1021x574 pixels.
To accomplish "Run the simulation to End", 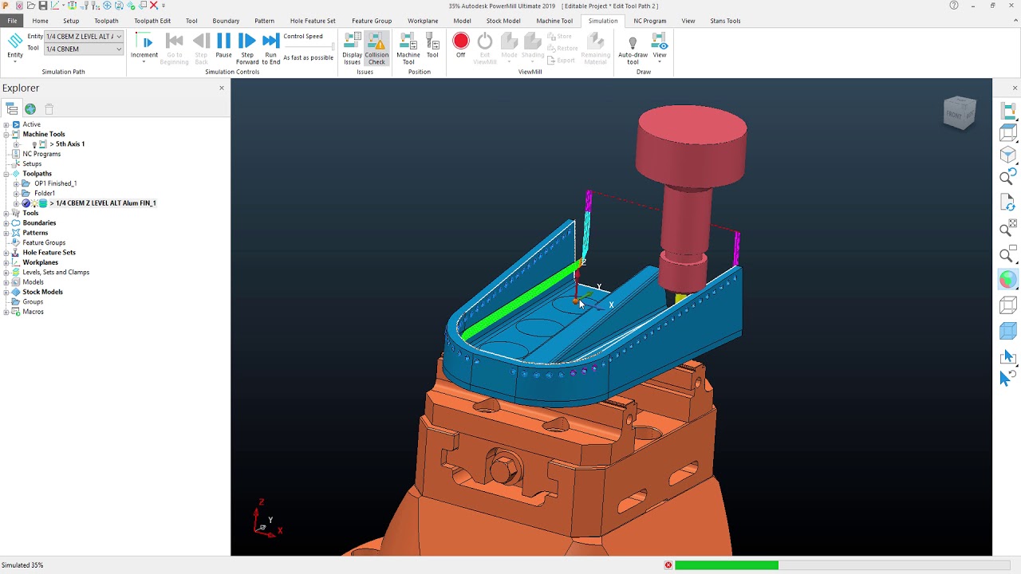I will pyautogui.click(x=271, y=48).
